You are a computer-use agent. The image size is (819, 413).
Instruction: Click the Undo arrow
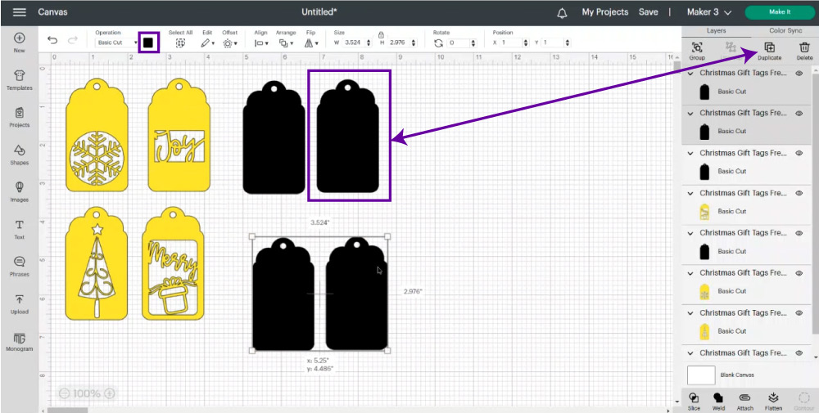click(52, 41)
